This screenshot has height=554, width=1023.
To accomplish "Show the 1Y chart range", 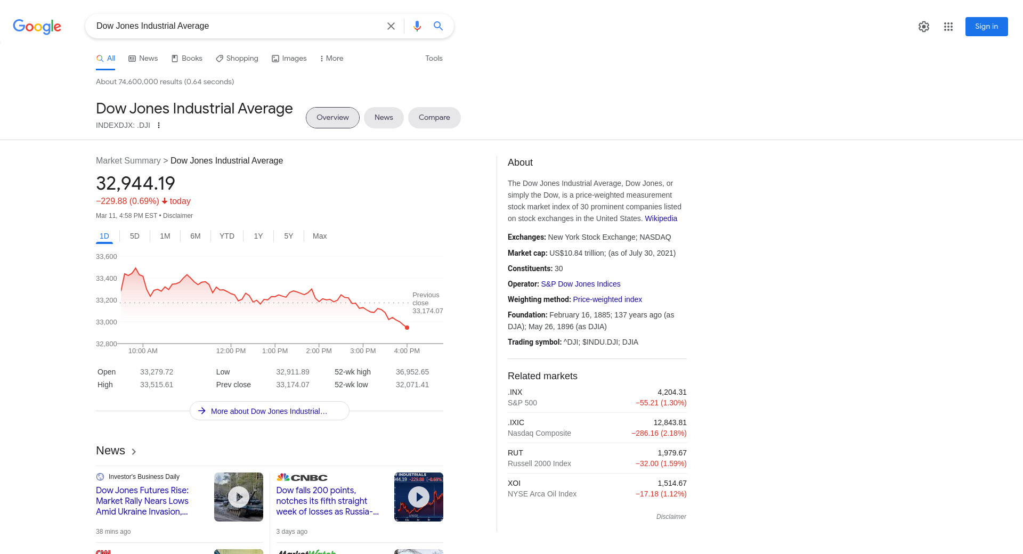I will (258, 236).
